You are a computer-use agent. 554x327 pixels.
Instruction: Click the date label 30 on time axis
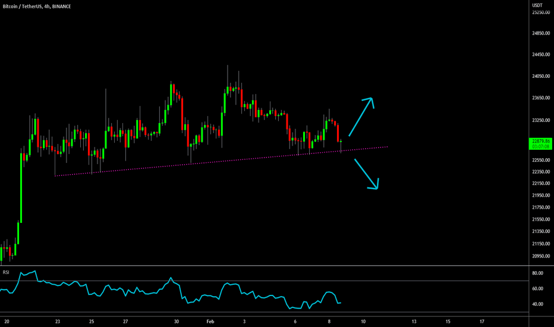(x=177, y=322)
